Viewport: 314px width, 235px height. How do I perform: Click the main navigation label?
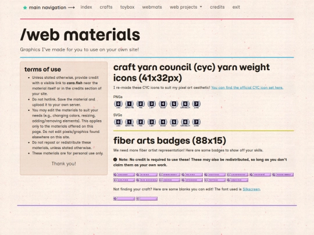[48, 8]
